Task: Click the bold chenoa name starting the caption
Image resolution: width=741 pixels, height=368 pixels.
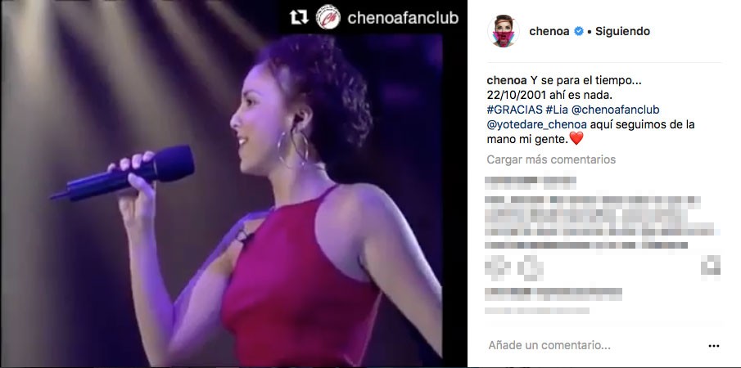Action: click(504, 81)
